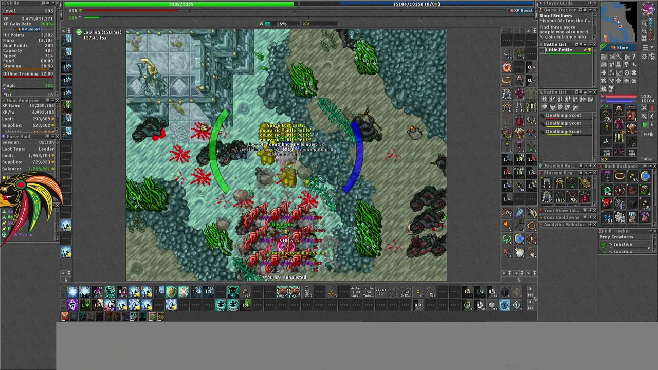Click the Hunt Analyser panel title
The width and height of the screenshot is (658, 370).
pos(23,101)
